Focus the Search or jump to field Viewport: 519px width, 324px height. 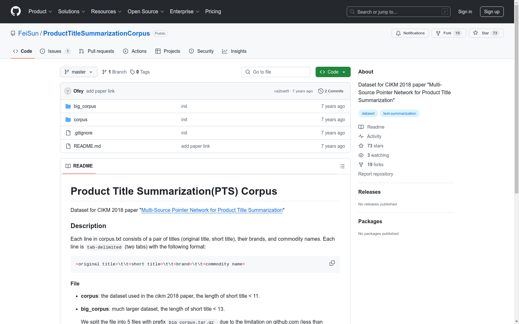pyautogui.click(x=399, y=12)
